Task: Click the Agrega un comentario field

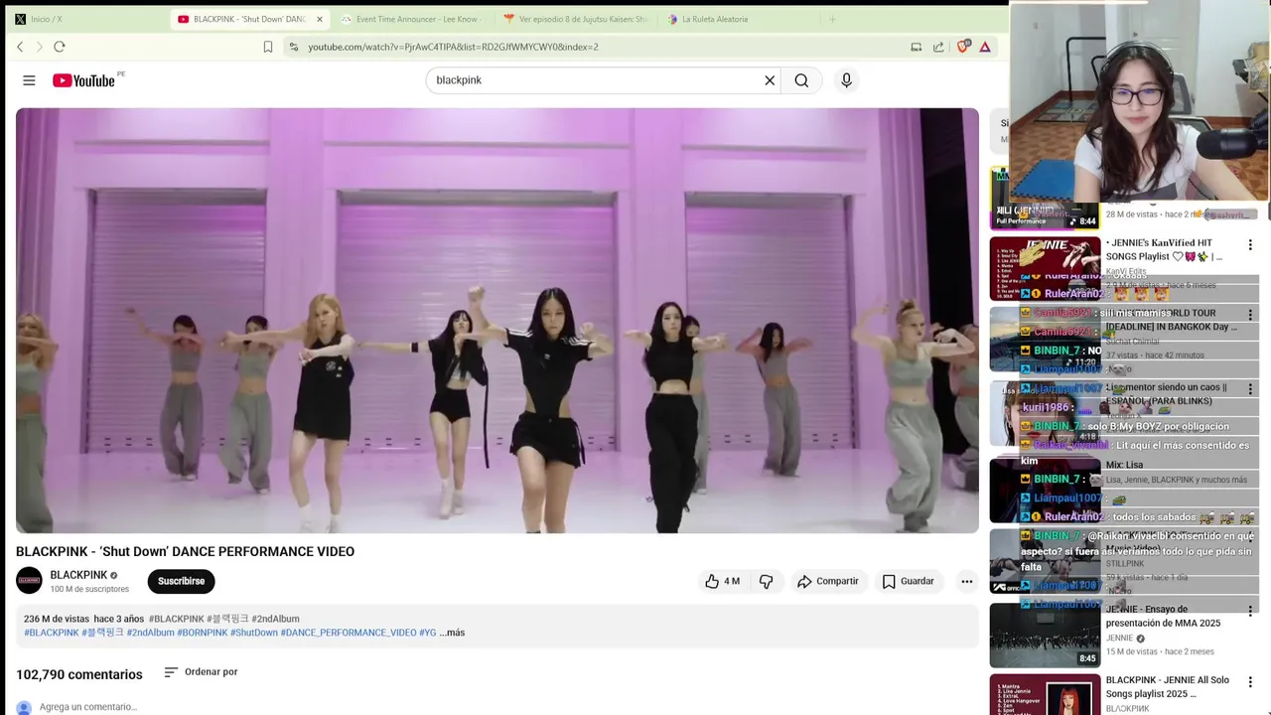Action: pyautogui.click(x=88, y=707)
